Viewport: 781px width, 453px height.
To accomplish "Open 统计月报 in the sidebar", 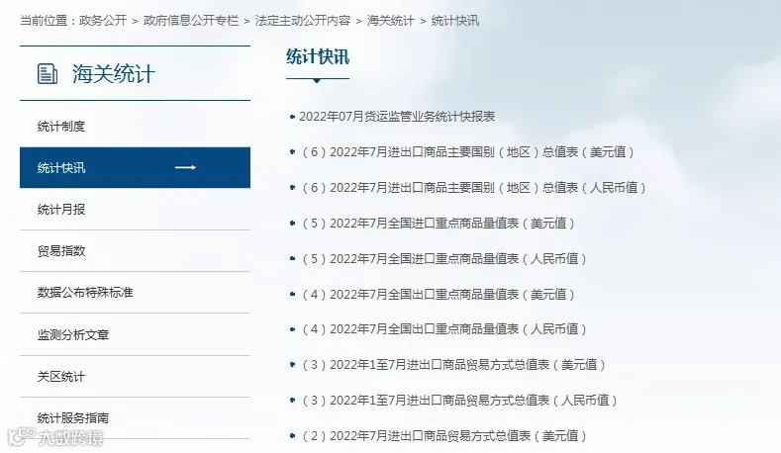I will tap(61, 210).
